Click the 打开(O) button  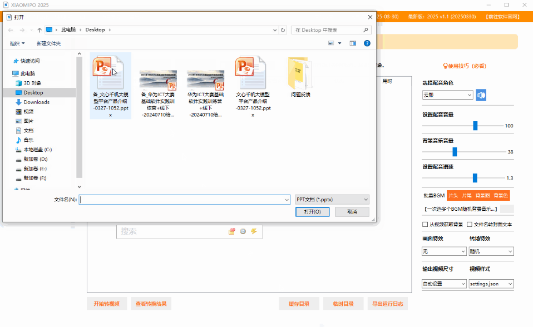click(312, 212)
